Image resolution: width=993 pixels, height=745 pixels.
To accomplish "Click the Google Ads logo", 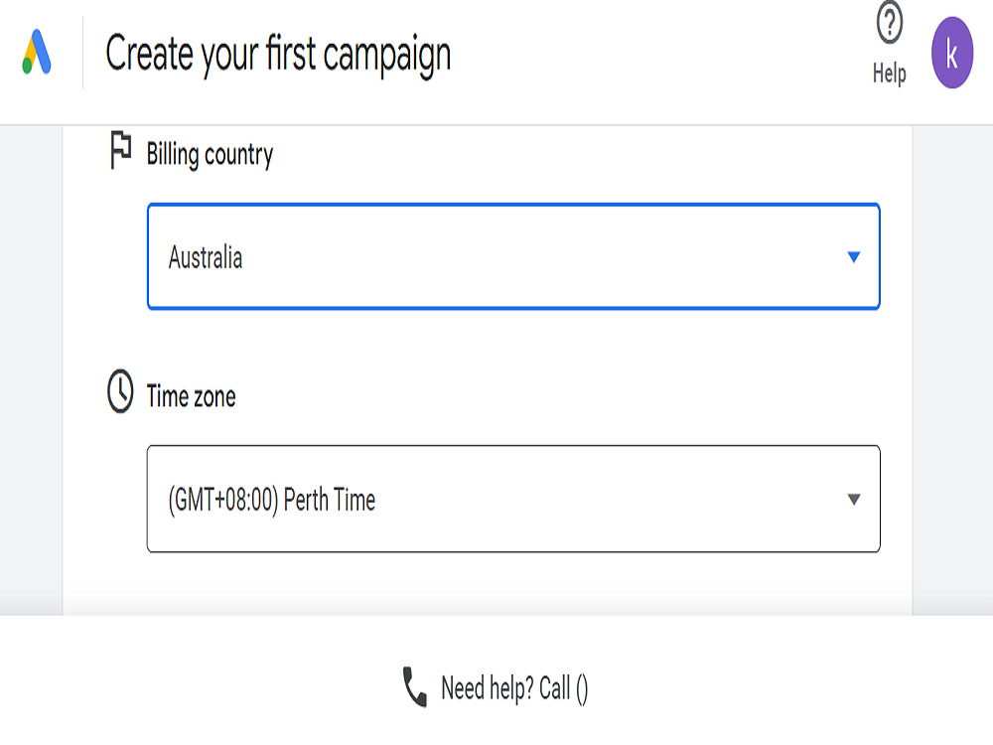I will coord(36,52).
